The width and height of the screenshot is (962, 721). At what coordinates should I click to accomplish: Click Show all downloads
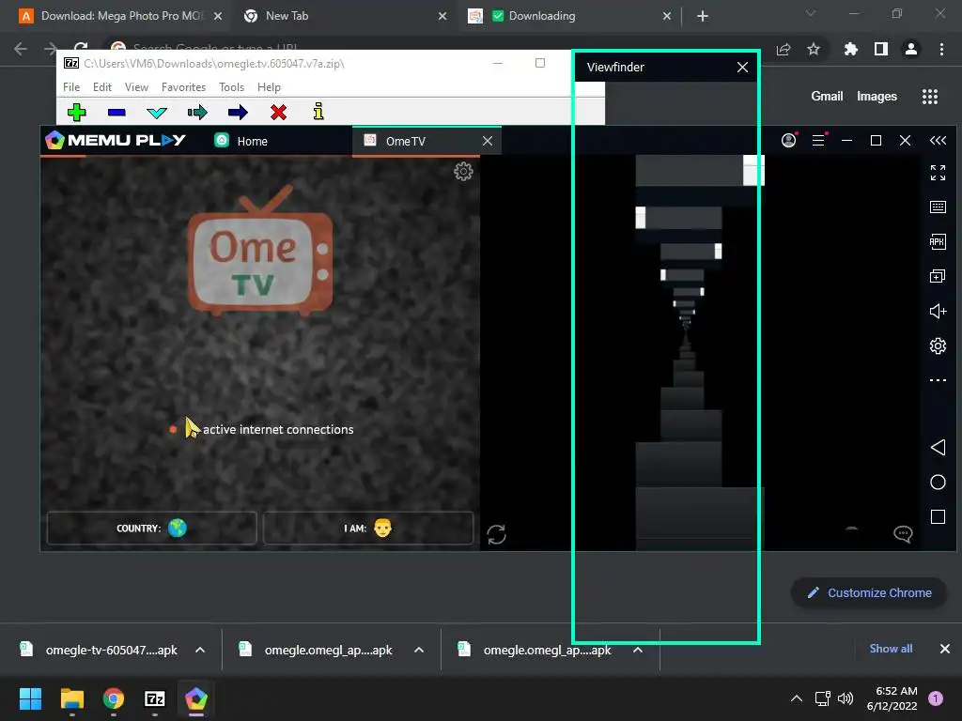891,649
